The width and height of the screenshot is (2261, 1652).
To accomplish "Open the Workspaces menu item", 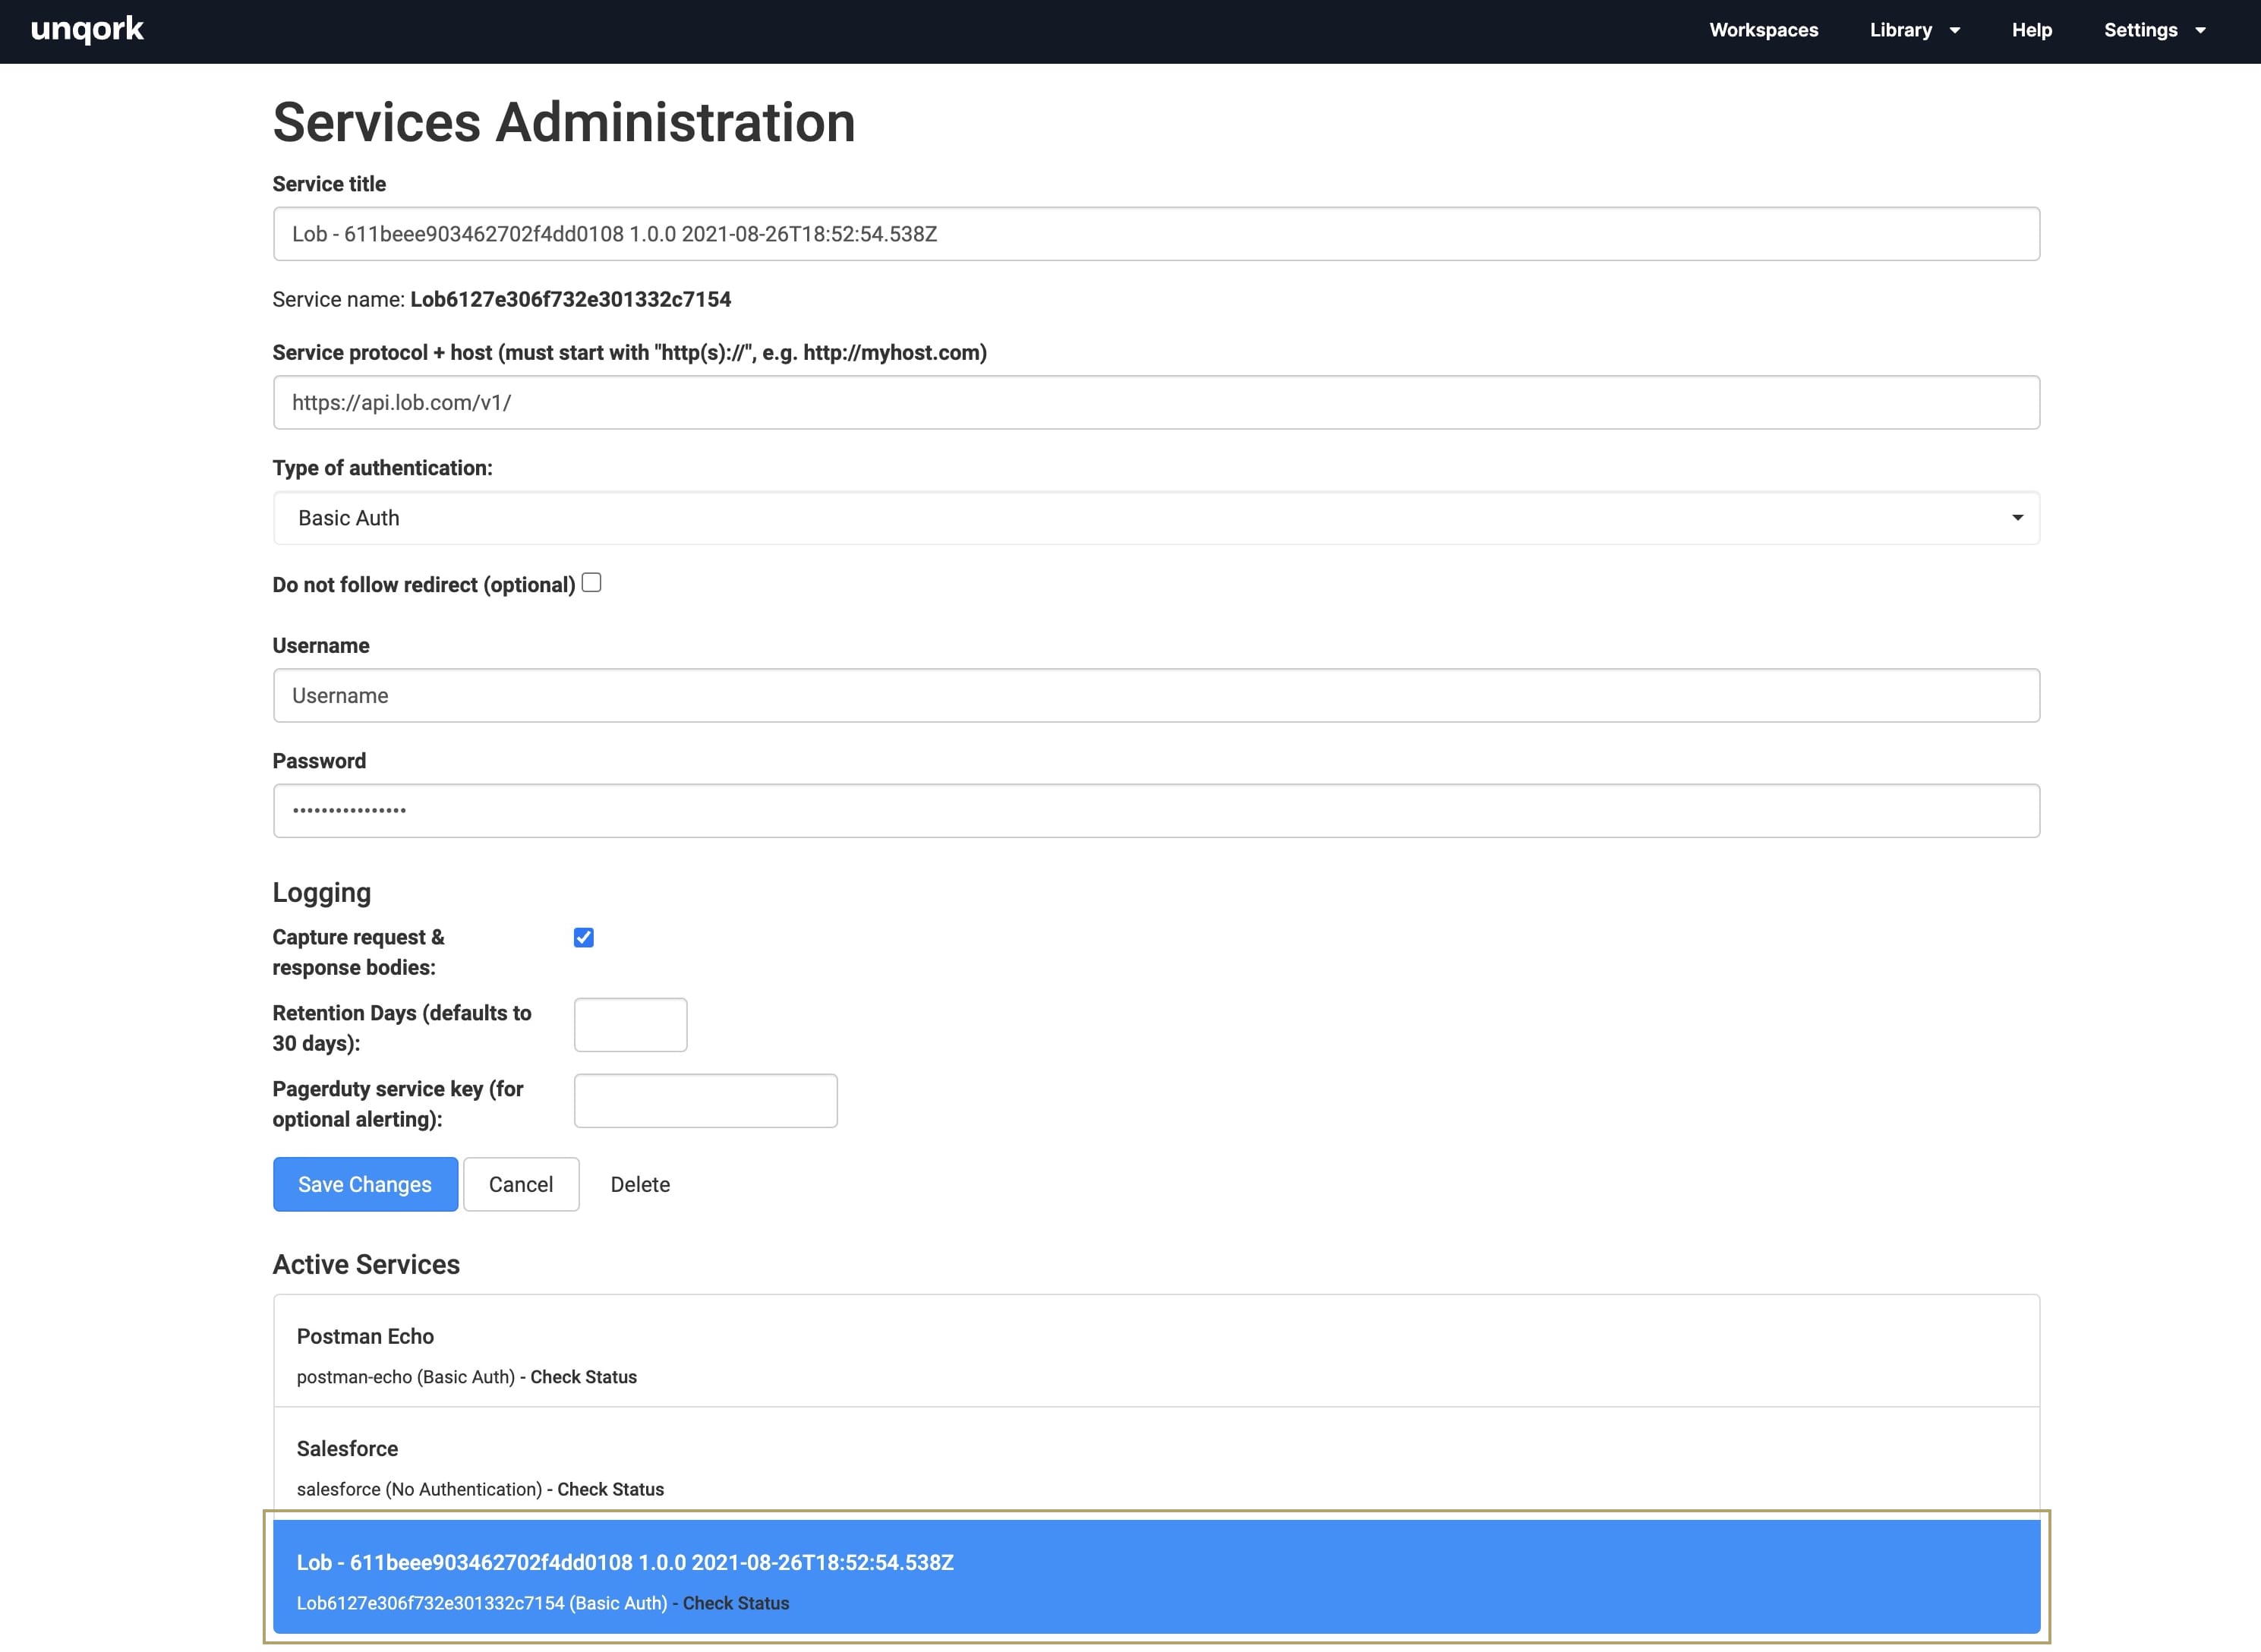I will (x=1763, y=30).
